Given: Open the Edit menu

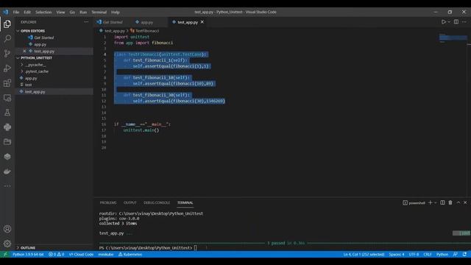Looking at the screenshot, I should (x=27, y=12).
